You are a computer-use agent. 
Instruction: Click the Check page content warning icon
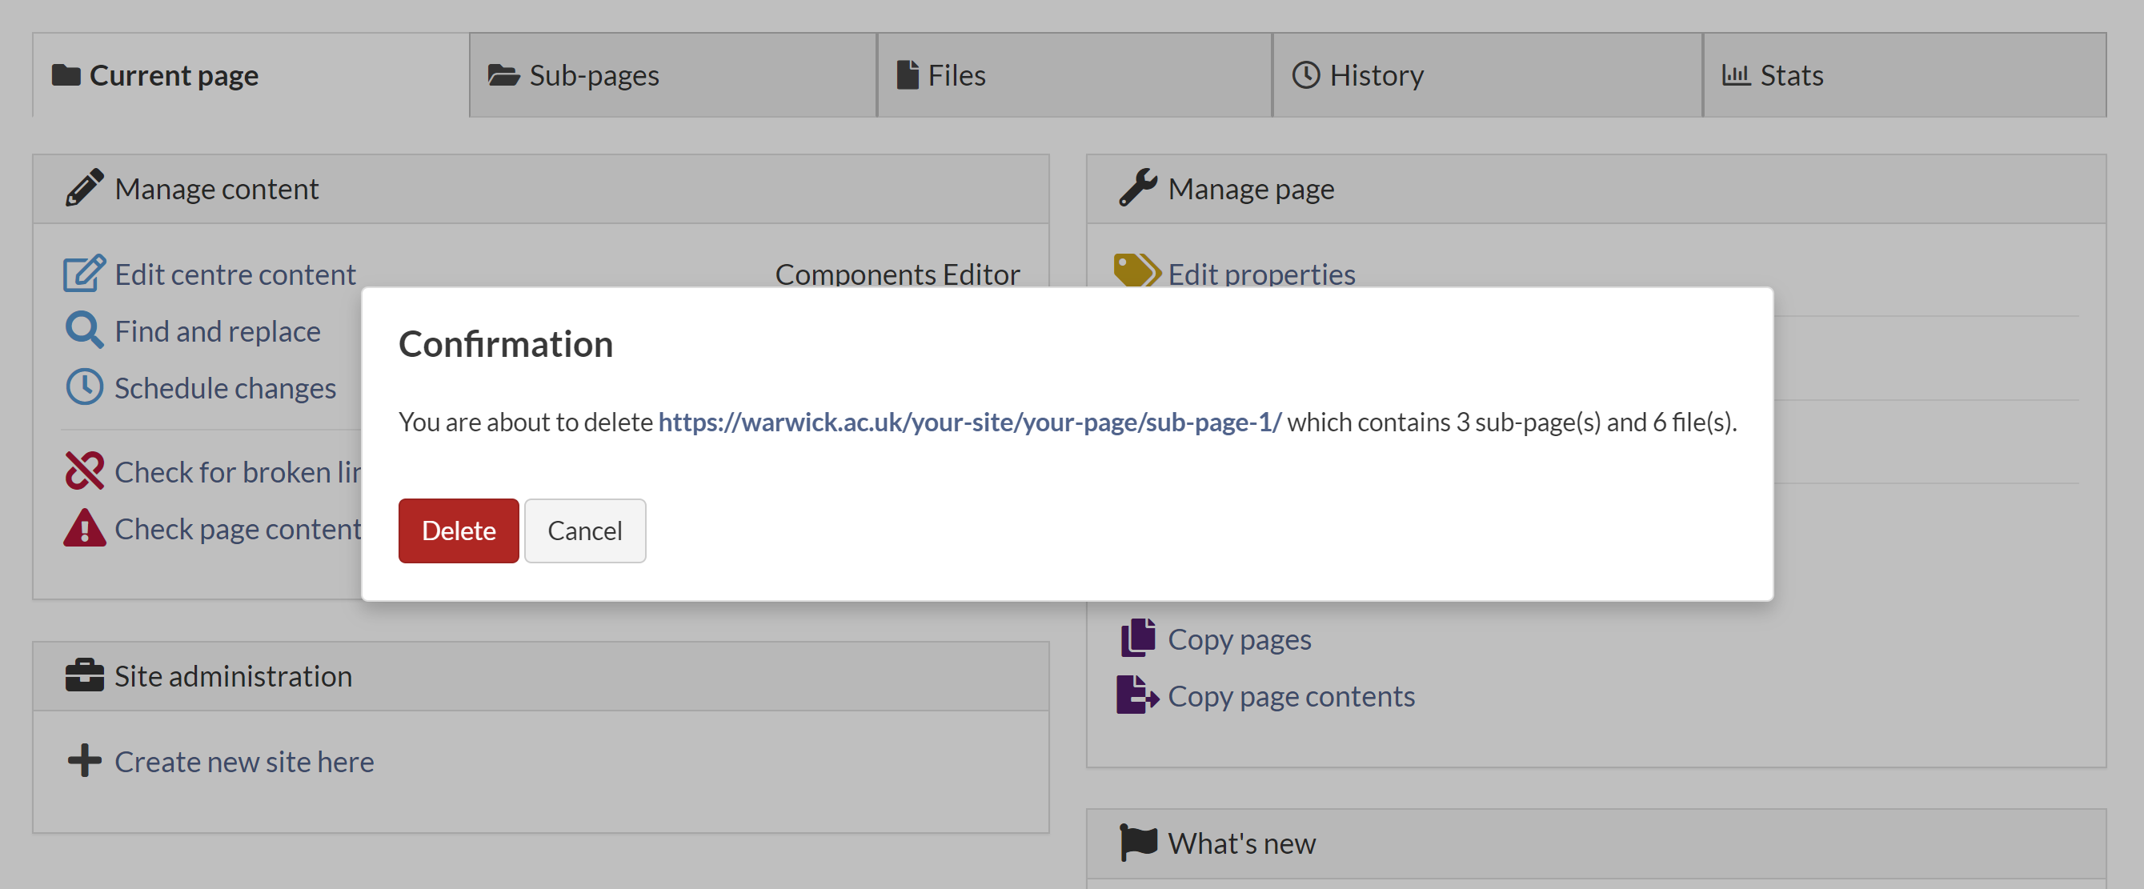[84, 528]
